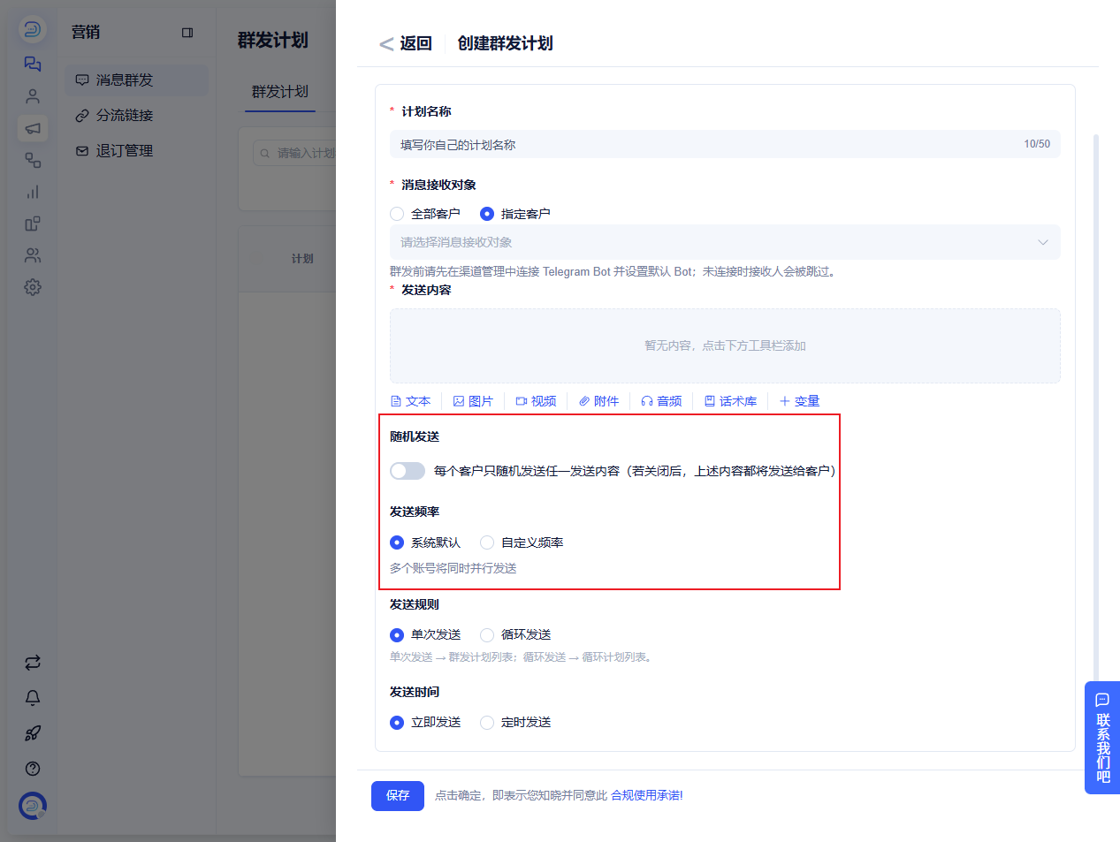Screen dimensions: 1120x842
Task: Toggle the 随机发送 switch
Action: point(408,471)
